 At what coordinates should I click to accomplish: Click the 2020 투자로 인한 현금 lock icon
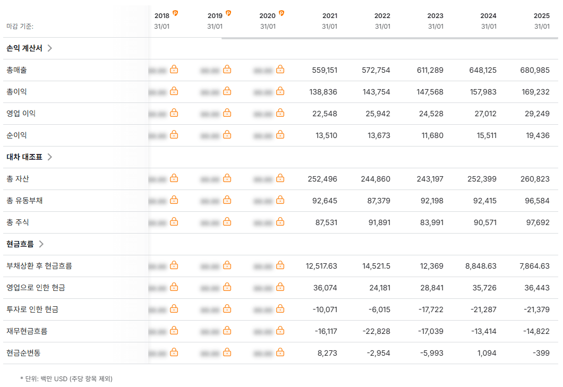pyautogui.click(x=280, y=309)
